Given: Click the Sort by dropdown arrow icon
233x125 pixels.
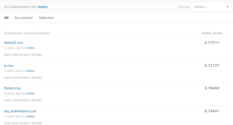Looking at the screenshot, I should pos(227,7).
